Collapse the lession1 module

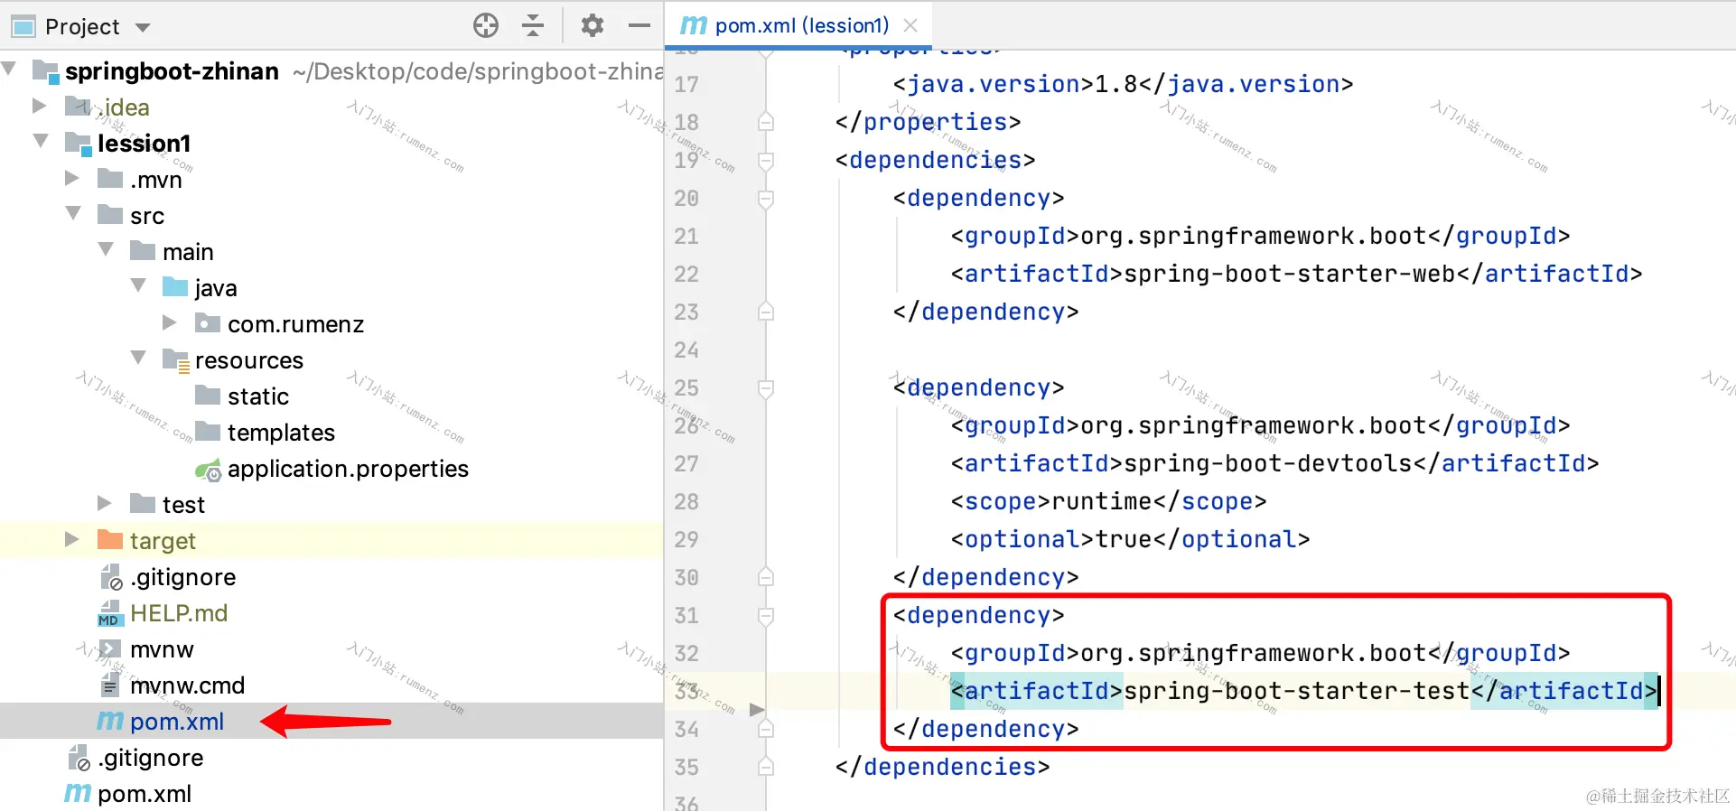tap(41, 140)
